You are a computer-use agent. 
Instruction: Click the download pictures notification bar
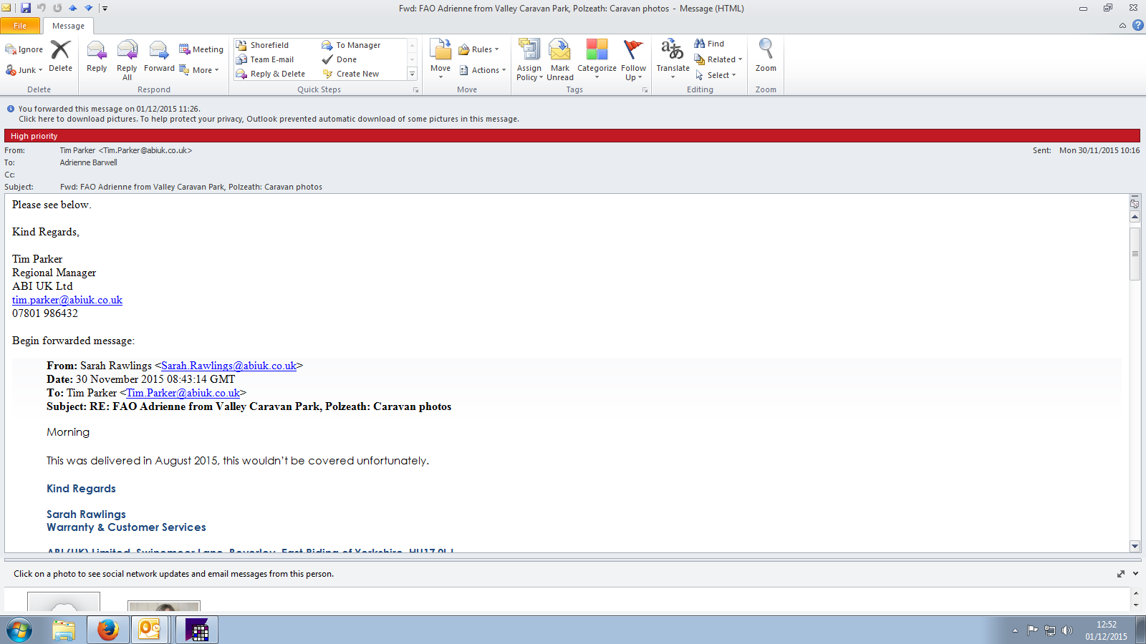point(269,119)
